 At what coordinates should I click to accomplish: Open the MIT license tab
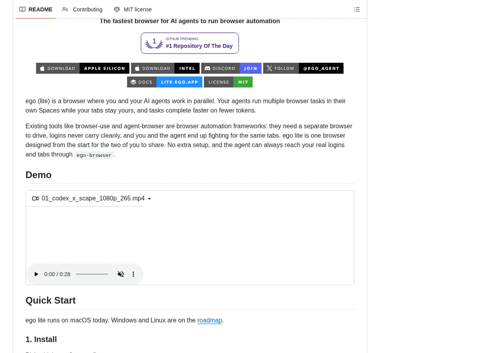[x=133, y=9]
